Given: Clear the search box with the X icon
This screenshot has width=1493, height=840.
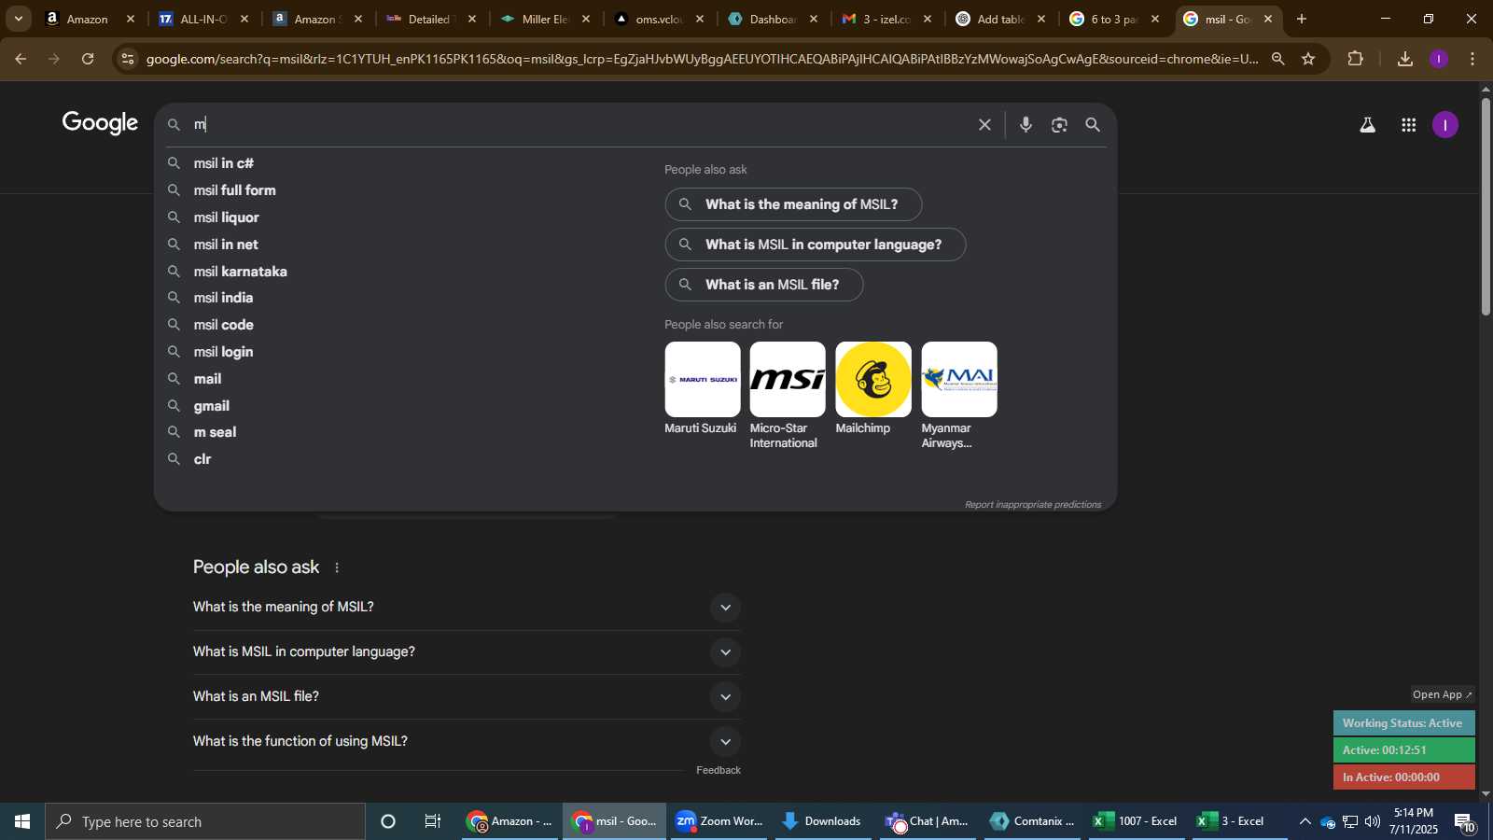Looking at the screenshot, I should pos(984,125).
